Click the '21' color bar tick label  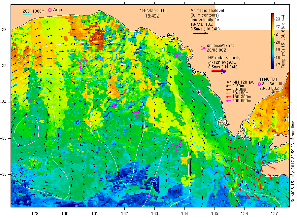pos(278,34)
